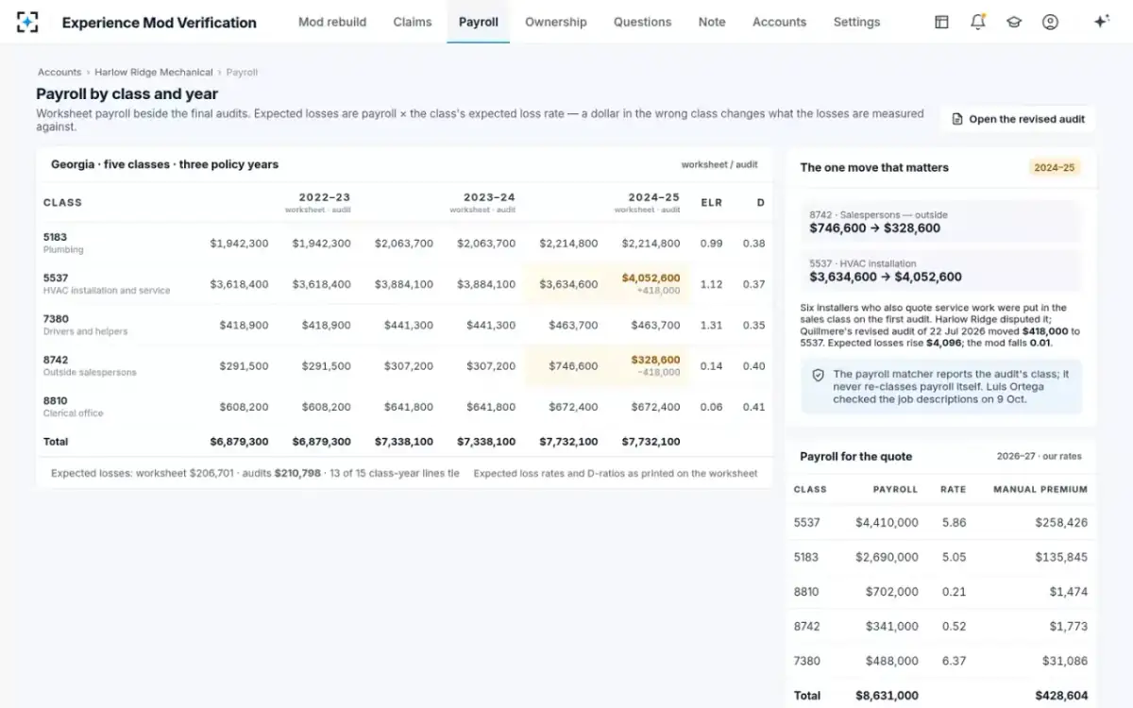Open the Questions tab
1133x708 pixels.
click(x=643, y=22)
